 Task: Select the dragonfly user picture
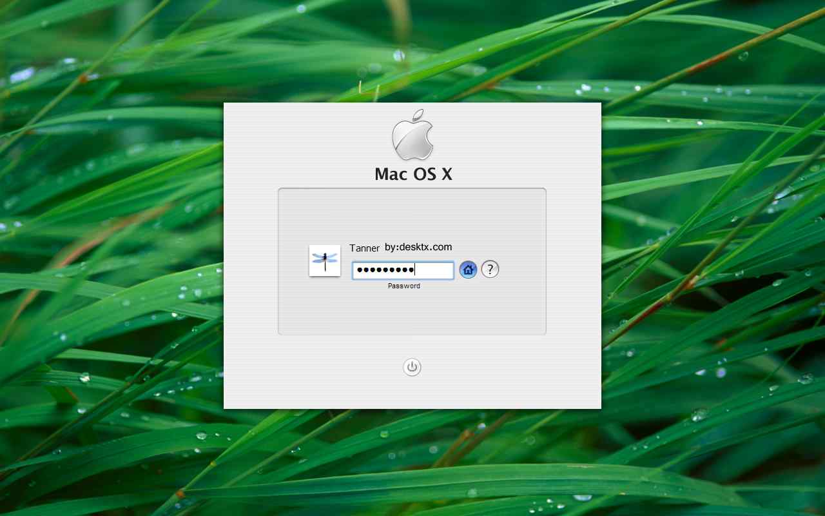click(x=325, y=261)
